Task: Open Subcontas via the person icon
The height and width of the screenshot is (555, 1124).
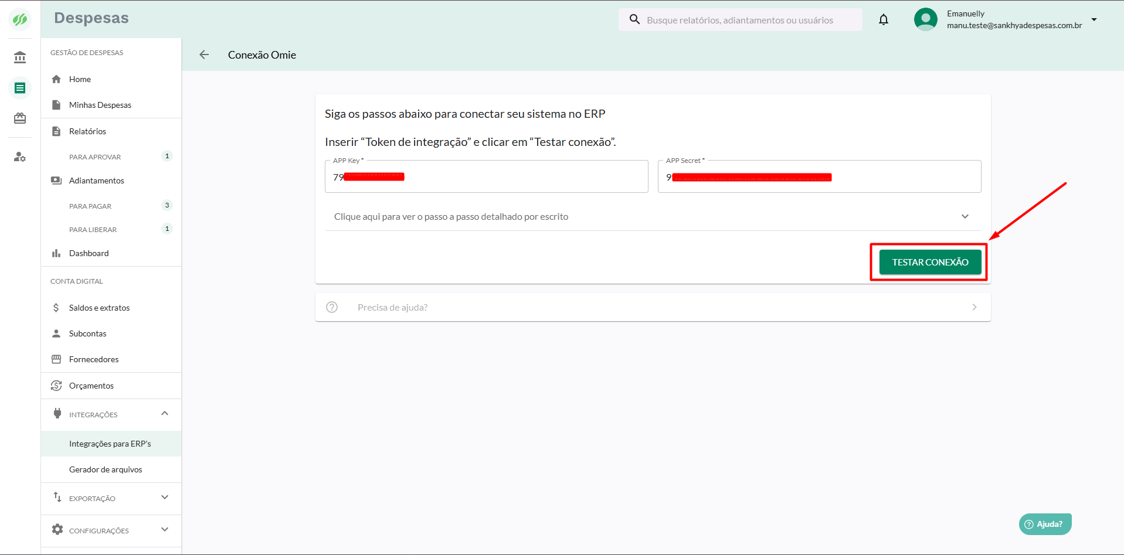Action: (56, 333)
